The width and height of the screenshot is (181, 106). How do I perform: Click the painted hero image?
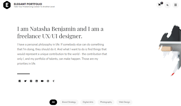click(170, 50)
